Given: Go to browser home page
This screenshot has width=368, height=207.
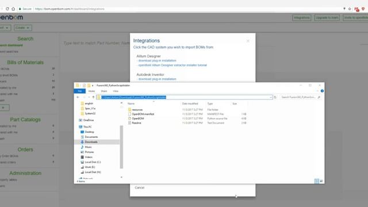Looking at the screenshot, I should coord(13,9).
